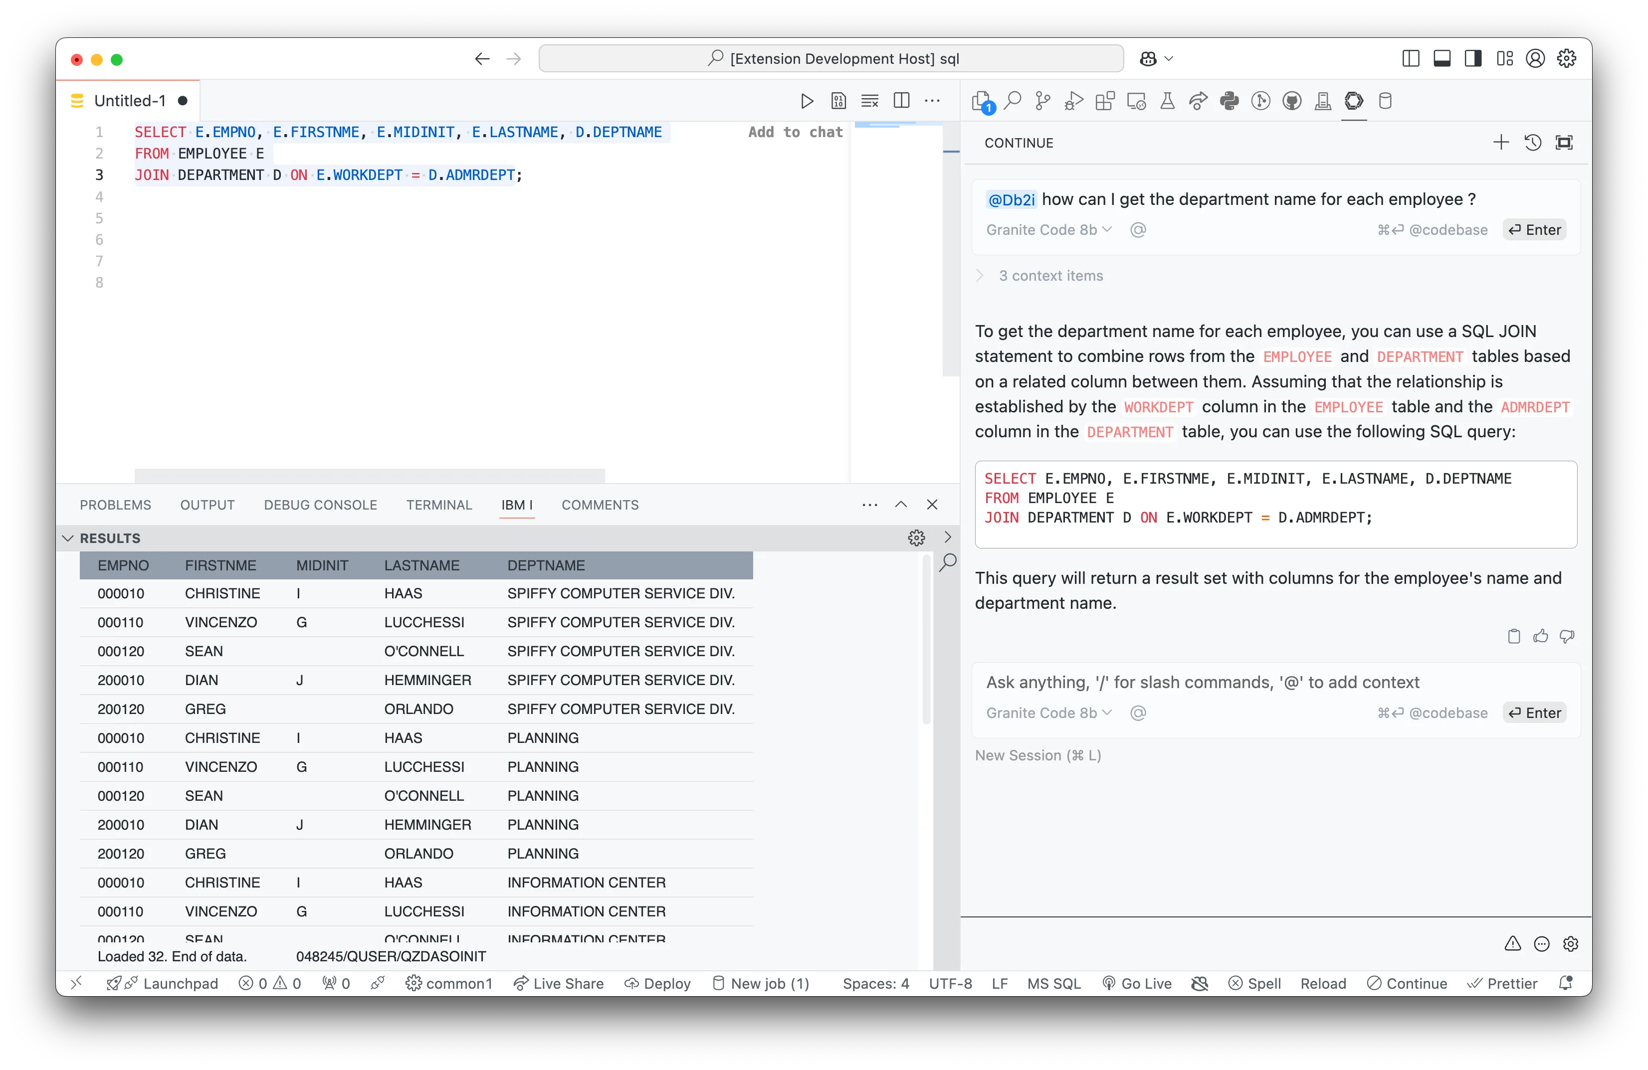Viewport: 1648px width, 1070px height.
Task: Open the Live Share view icon
Action: point(1198,101)
